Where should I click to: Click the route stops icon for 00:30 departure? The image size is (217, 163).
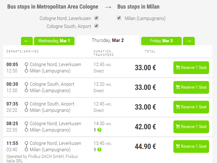pos(26,87)
